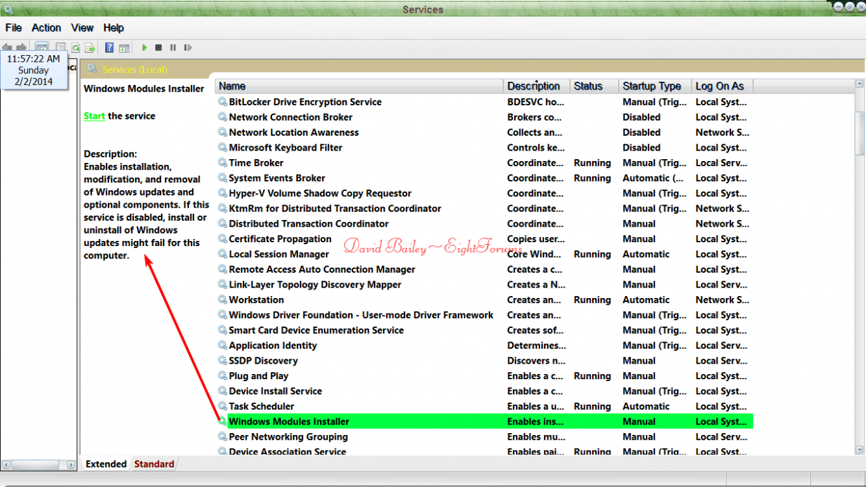Open the Action menu
Screen dimensions: 866x487
pyautogui.click(x=47, y=28)
